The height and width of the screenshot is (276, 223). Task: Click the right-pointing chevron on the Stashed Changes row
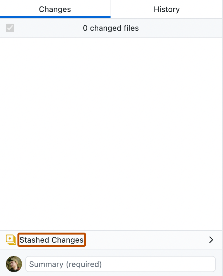coord(211,240)
